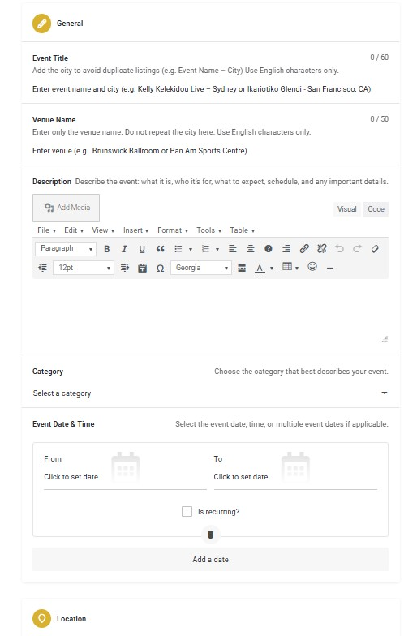Image resolution: width=417 pixels, height=636 pixels.
Task: Insert a blockquote
Action: click(x=161, y=248)
